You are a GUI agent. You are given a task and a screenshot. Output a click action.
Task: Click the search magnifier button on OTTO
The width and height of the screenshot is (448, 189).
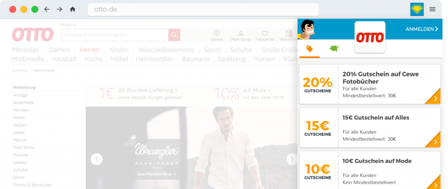pos(174,35)
